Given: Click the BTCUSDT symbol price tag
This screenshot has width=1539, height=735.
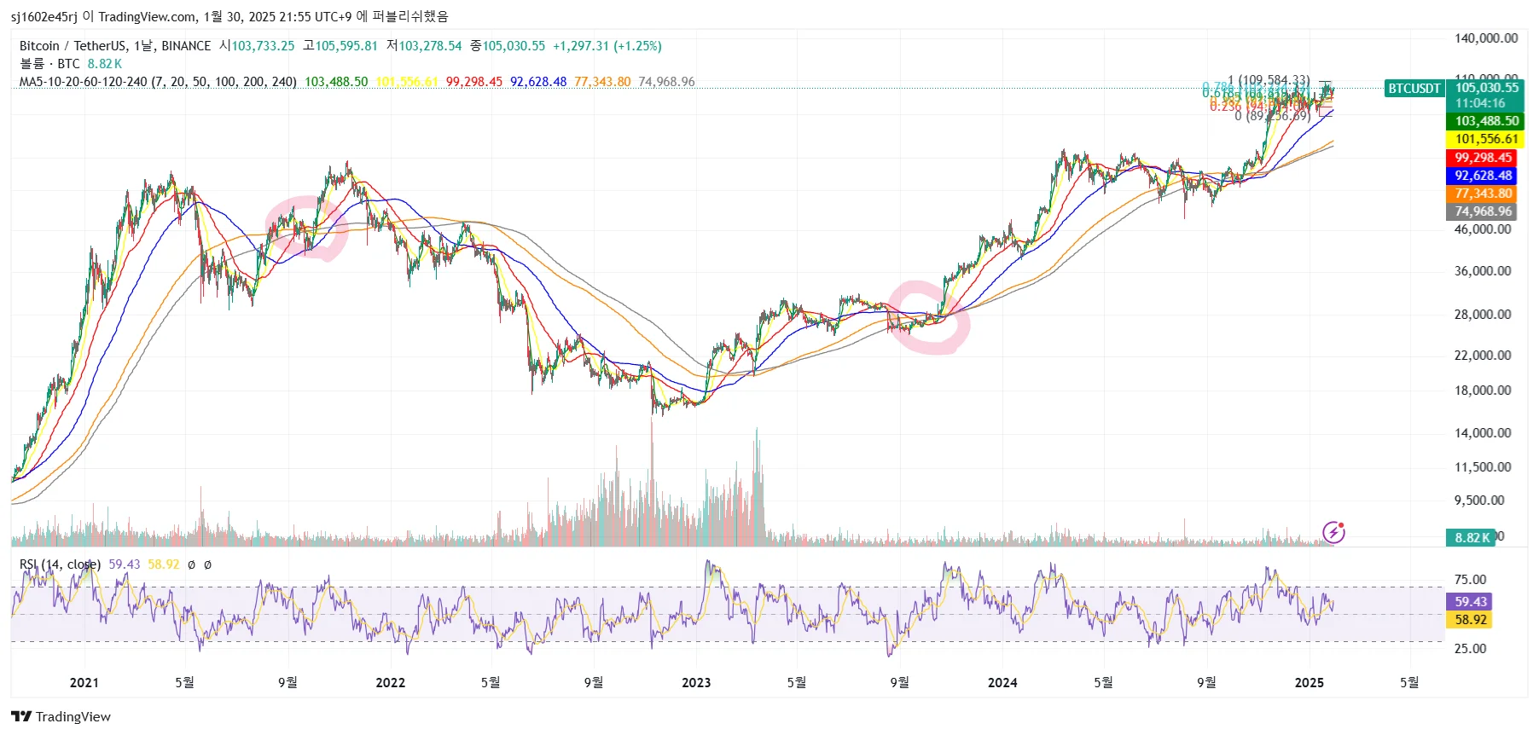Looking at the screenshot, I should pyautogui.click(x=1414, y=89).
